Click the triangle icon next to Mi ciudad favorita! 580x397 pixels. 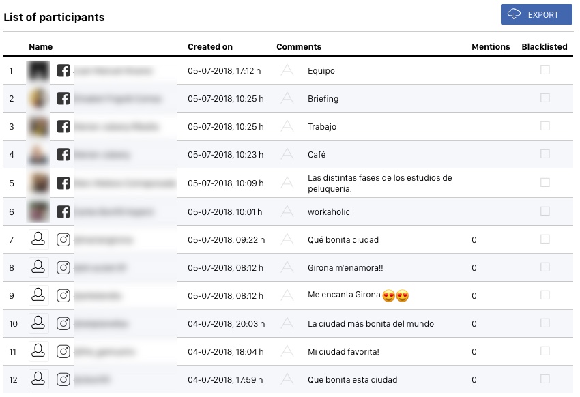pyautogui.click(x=287, y=351)
